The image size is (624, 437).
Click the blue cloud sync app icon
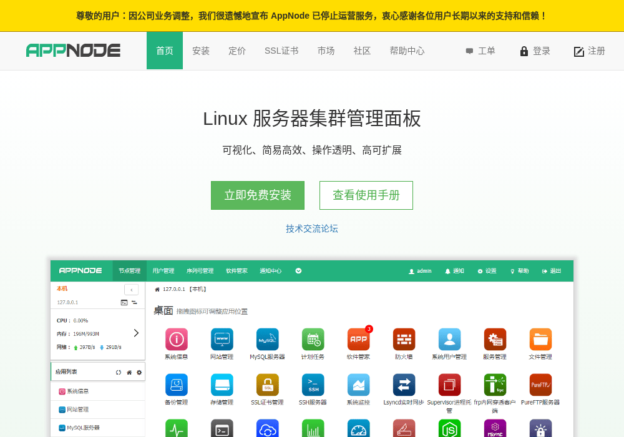click(268, 428)
